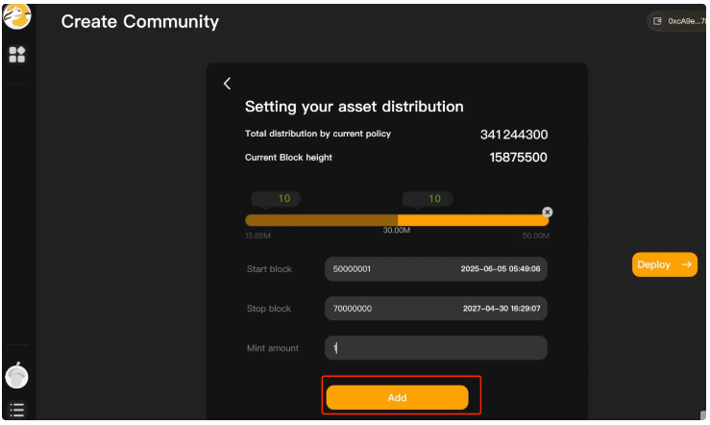Viewport: 710px width, 425px height.
Task: Click the Stop block input field
Action: (x=384, y=309)
